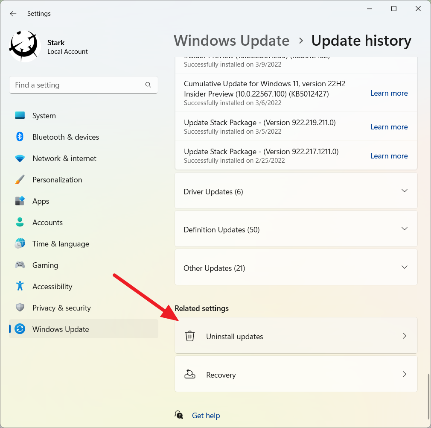This screenshot has width=431, height=428.
Task: Click the Personalization paintbrush icon
Action: pyautogui.click(x=20, y=179)
